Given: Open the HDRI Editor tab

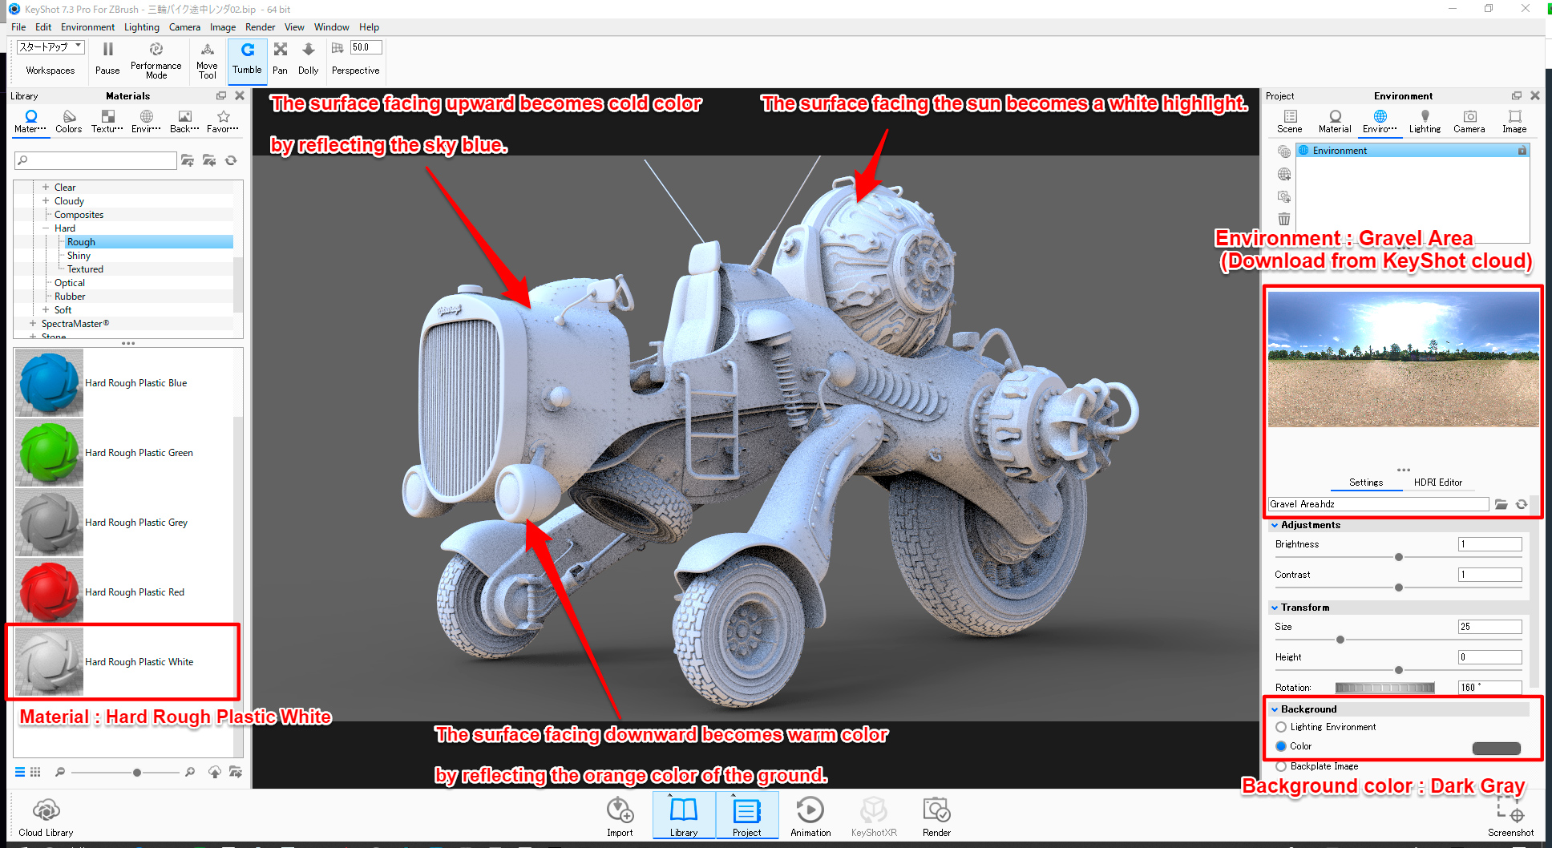Looking at the screenshot, I should point(1437,483).
